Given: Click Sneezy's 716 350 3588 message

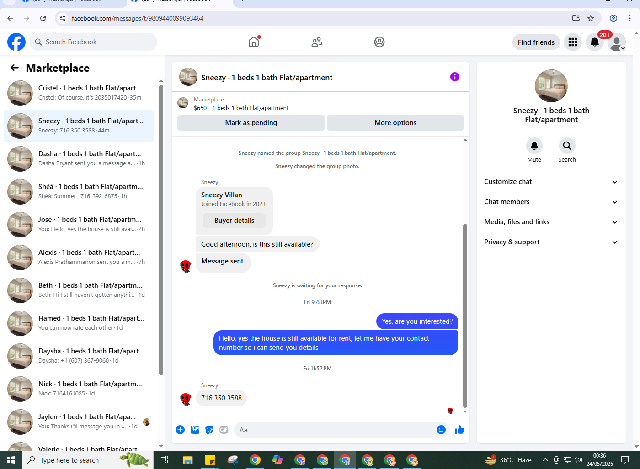Looking at the screenshot, I should click(x=221, y=398).
